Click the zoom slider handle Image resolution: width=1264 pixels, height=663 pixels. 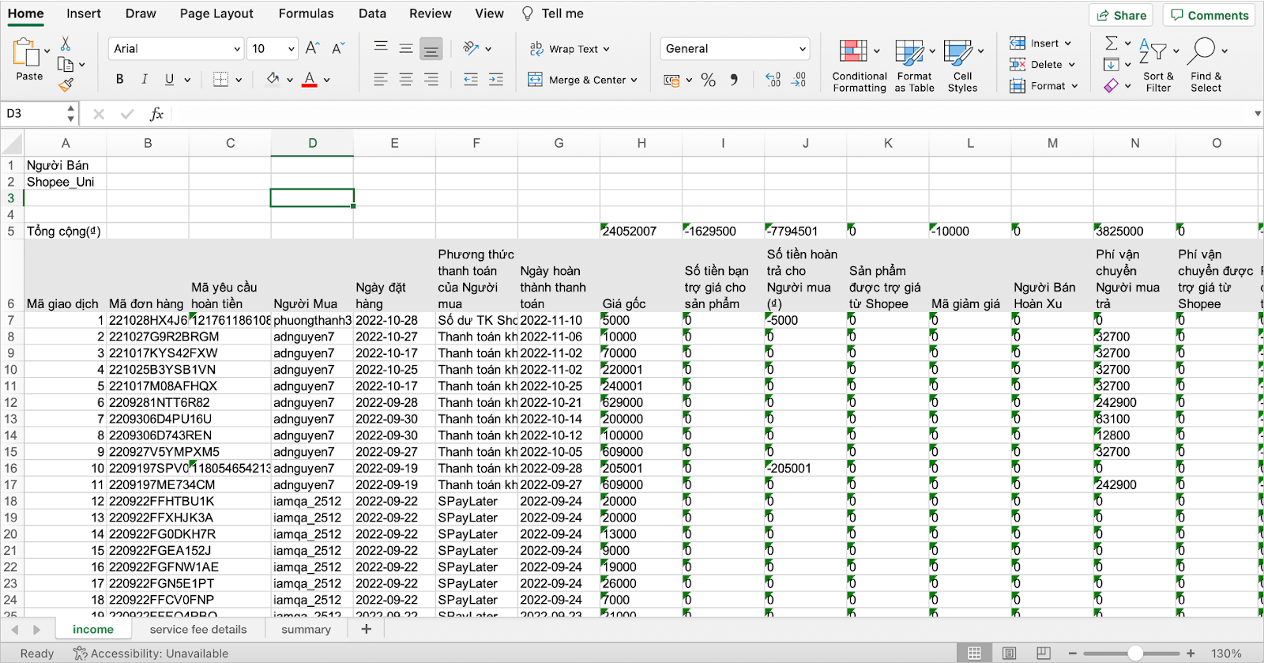1135,653
